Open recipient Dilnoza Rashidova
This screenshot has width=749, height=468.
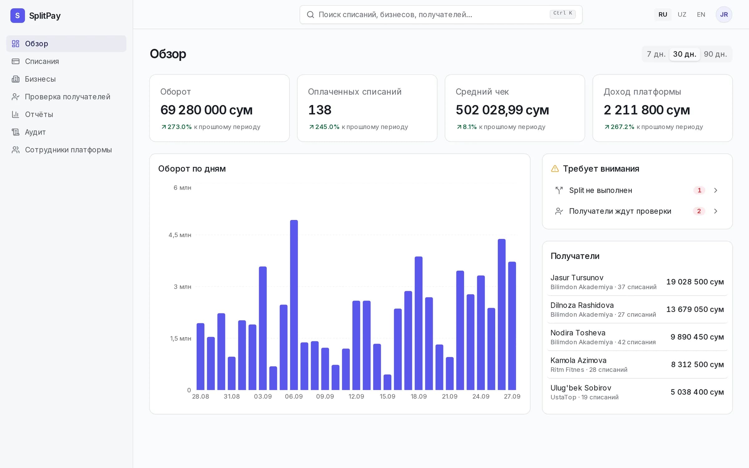click(637, 309)
